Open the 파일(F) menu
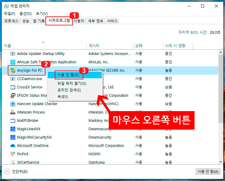Viewport: 225px width, 181px height. [10, 14]
